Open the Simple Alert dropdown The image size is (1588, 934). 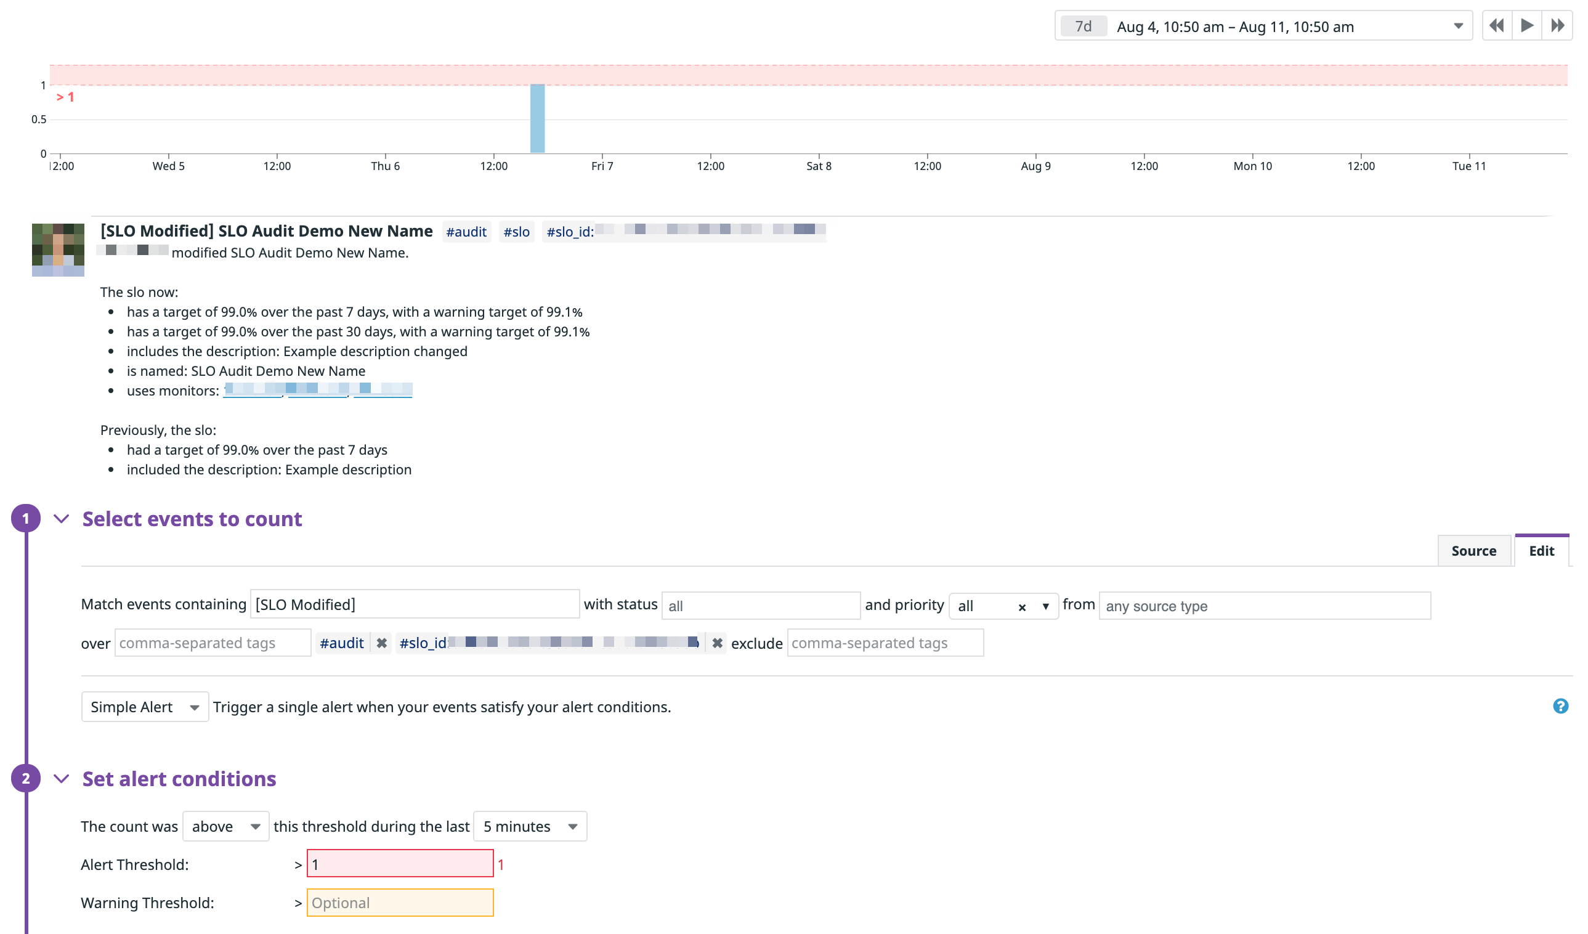tap(144, 707)
